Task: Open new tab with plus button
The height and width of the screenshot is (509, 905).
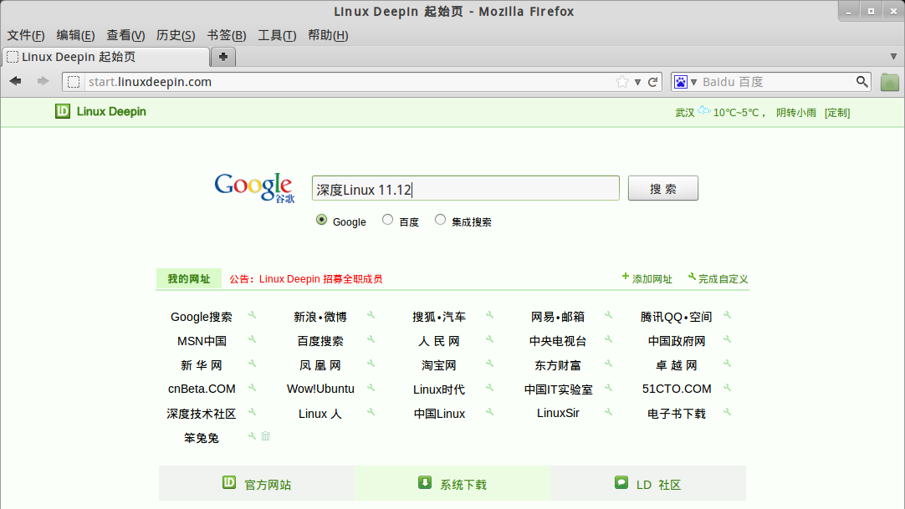Action: pyautogui.click(x=223, y=57)
